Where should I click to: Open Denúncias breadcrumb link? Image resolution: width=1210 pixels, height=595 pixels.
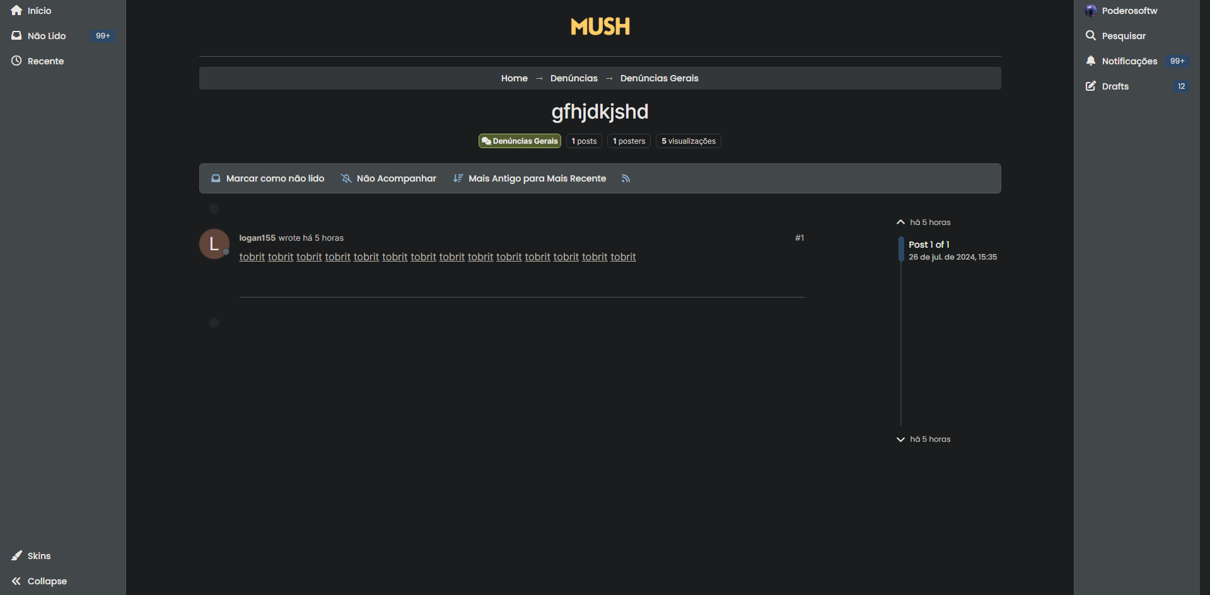point(574,78)
